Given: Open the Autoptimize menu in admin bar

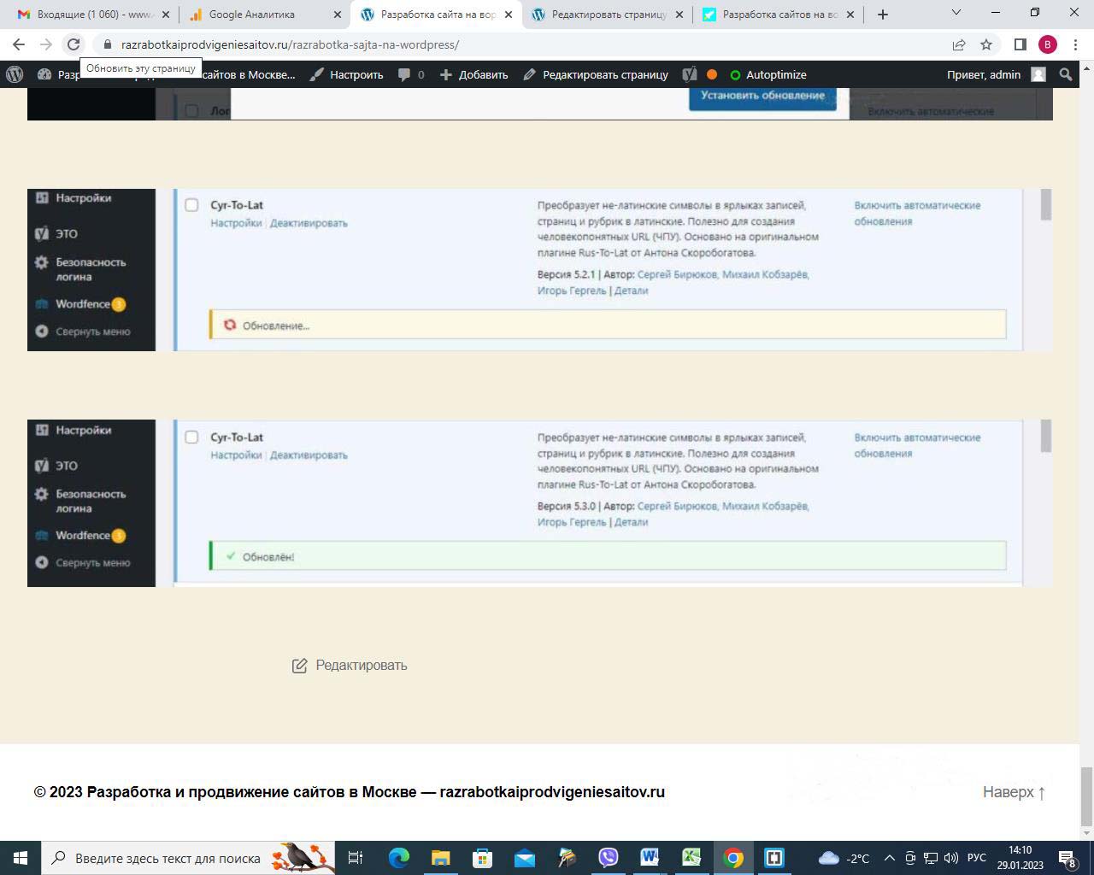Looking at the screenshot, I should pos(767,74).
